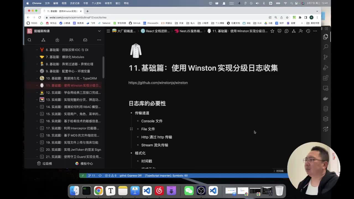Click the page-tree icon next to sidebar search

pos(43,40)
